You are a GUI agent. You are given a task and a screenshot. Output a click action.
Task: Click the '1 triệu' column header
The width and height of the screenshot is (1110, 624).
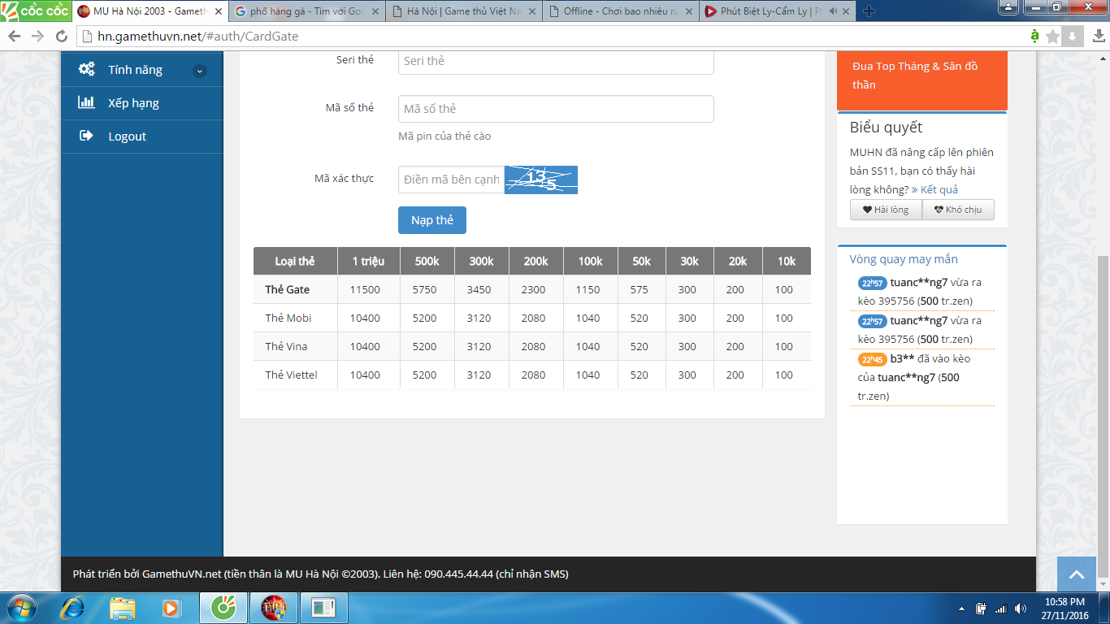(x=369, y=261)
